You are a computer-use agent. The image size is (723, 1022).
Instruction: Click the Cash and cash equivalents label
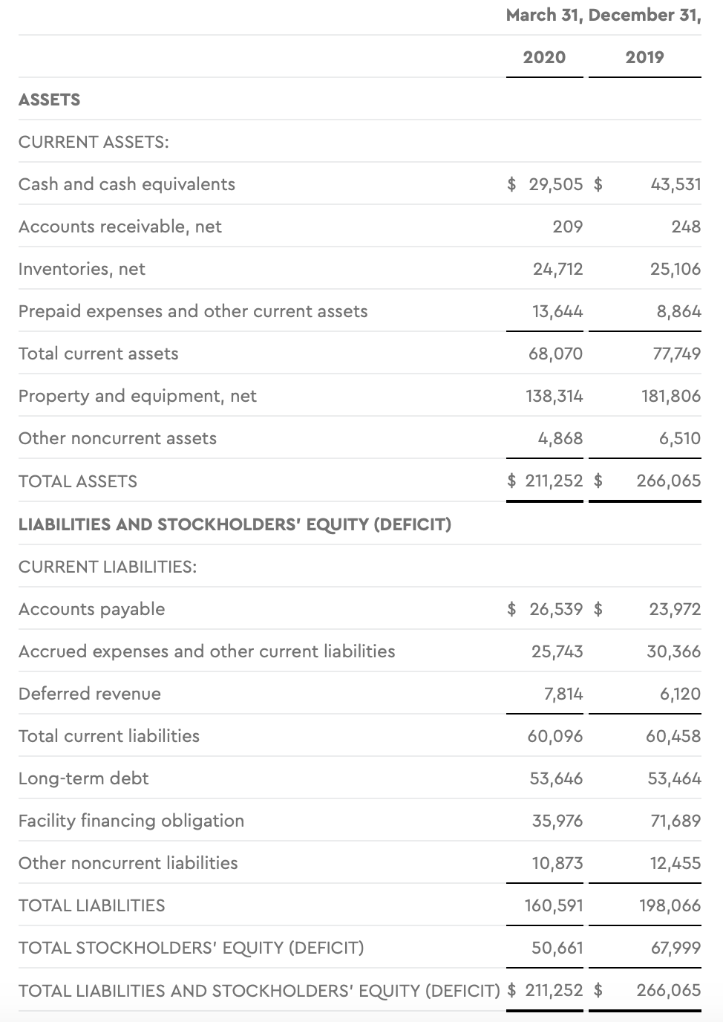127,184
